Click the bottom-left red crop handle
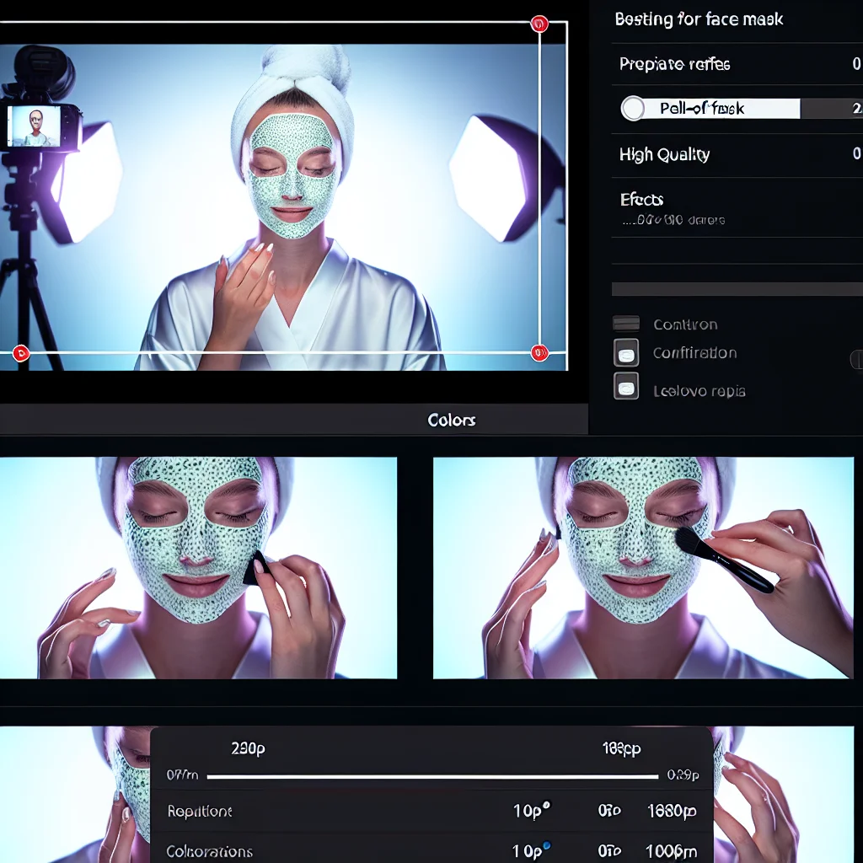The width and height of the screenshot is (863, 863). (x=22, y=353)
